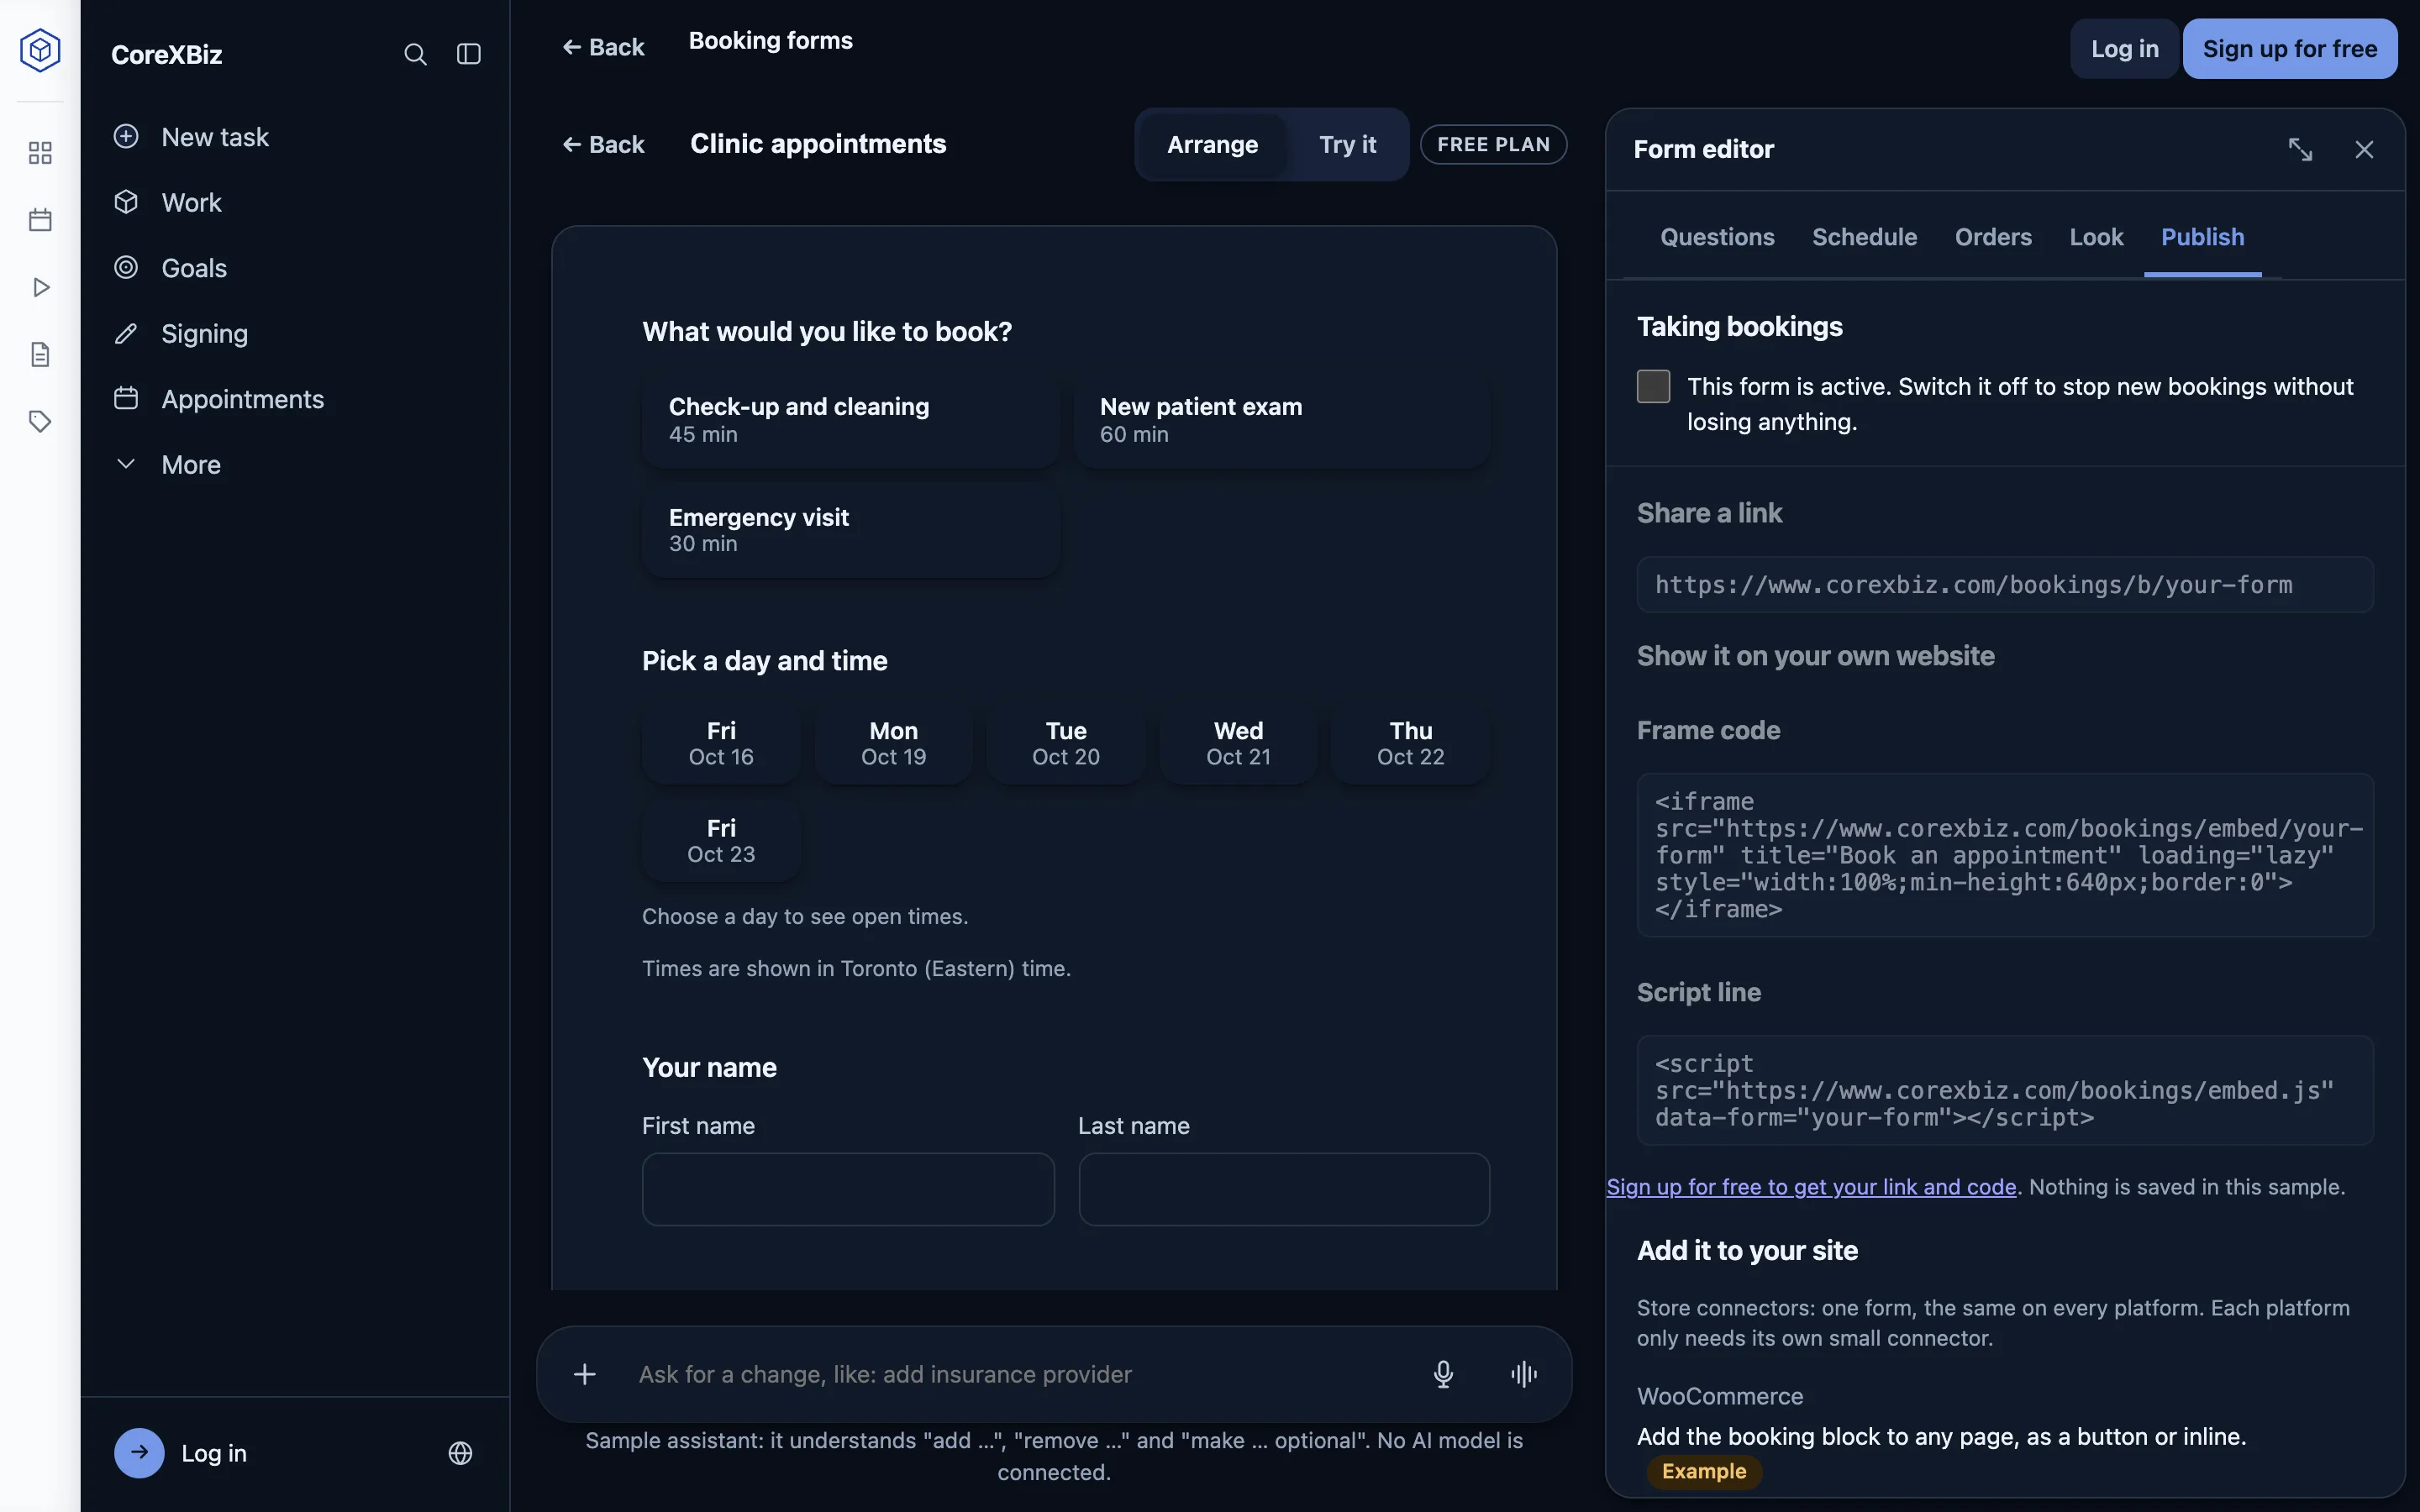Pick the Wed Oct 21 day
Image resolution: width=2420 pixels, height=1512 pixels.
(1238, 743)
